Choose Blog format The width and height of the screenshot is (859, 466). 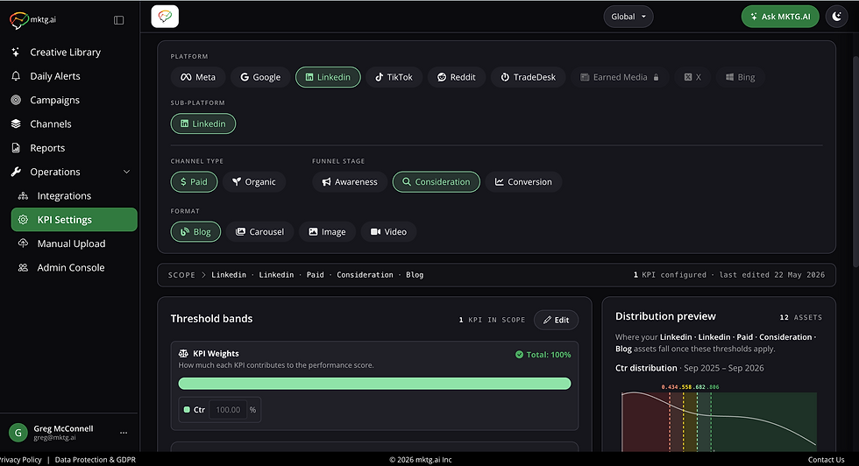195,231
